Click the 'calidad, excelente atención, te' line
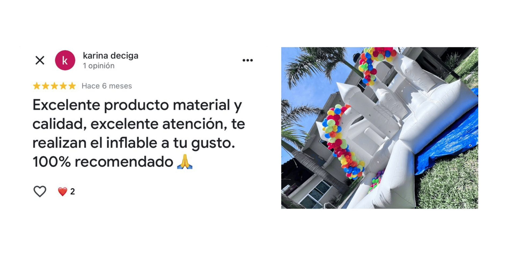Image resolution: width=515 pixels, height=257 pixels. pos(139,124)
